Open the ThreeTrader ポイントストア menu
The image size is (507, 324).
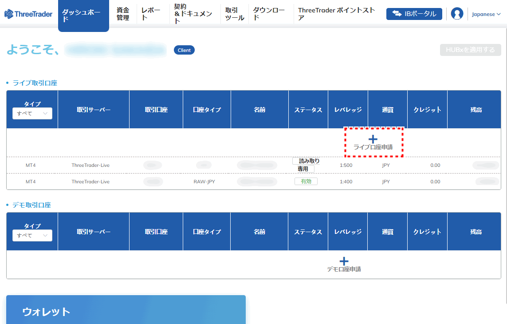(337, 14)
